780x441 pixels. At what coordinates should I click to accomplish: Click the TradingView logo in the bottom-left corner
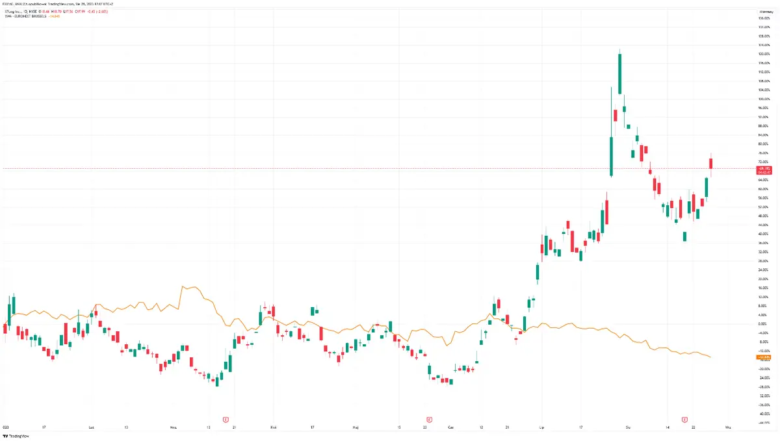[x=18, y=436]
